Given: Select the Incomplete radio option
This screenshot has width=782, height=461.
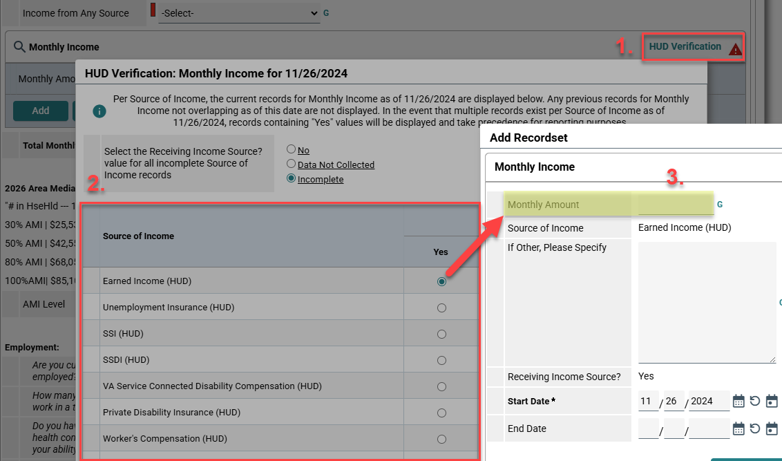Looking at the screenshot, I should [x=292, y=178].
